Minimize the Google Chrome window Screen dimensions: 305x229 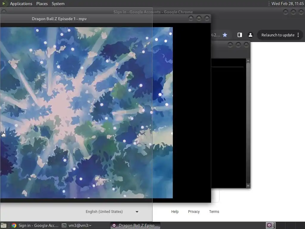click(285, 12)
